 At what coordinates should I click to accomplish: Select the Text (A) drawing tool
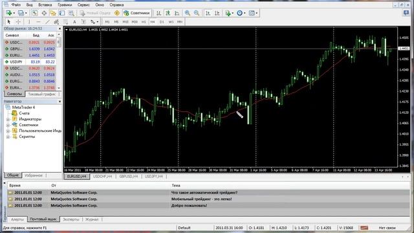[x=74, y=21]
